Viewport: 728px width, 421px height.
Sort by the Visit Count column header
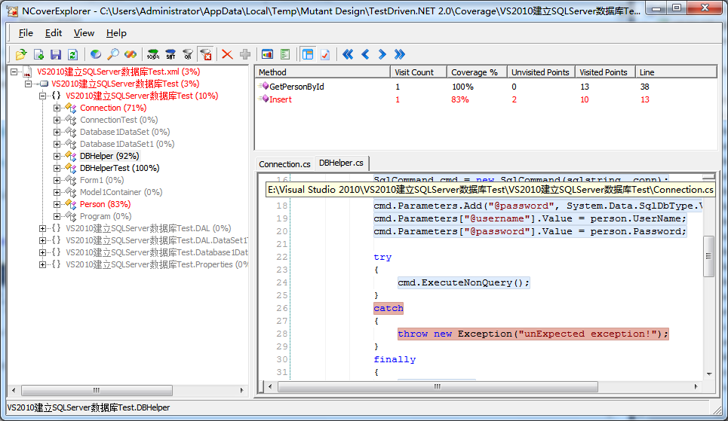(418, 72)
